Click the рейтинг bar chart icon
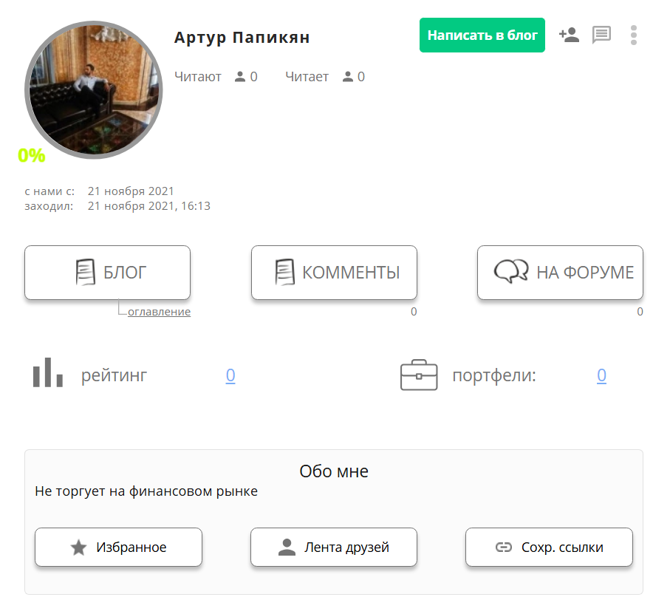This screenshot has width=670, height=614. 47,372
